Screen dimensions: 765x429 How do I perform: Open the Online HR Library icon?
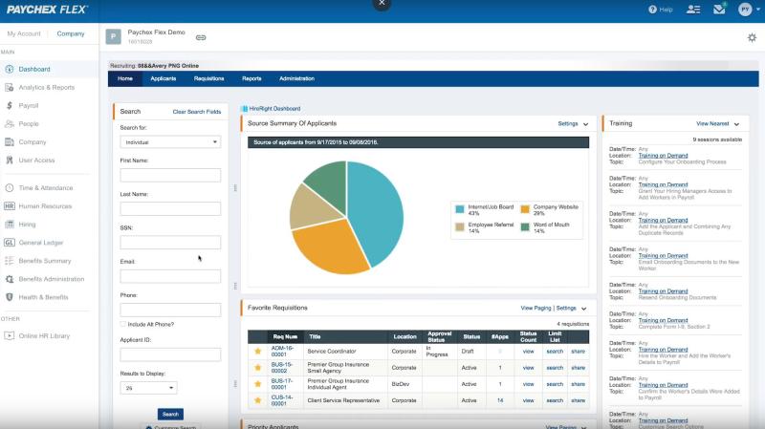pos(10,336)
